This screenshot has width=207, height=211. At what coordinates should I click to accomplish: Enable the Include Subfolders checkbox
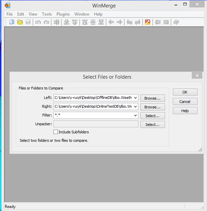click(56, 132)
